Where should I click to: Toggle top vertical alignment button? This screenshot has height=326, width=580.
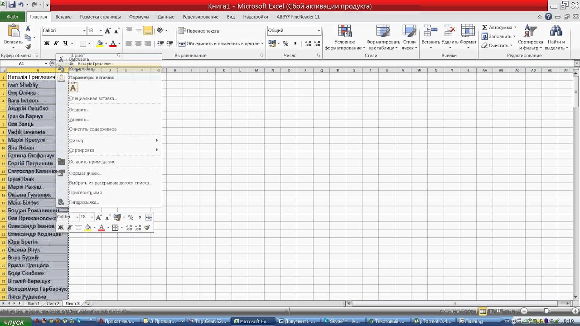(x=129, y=31)
